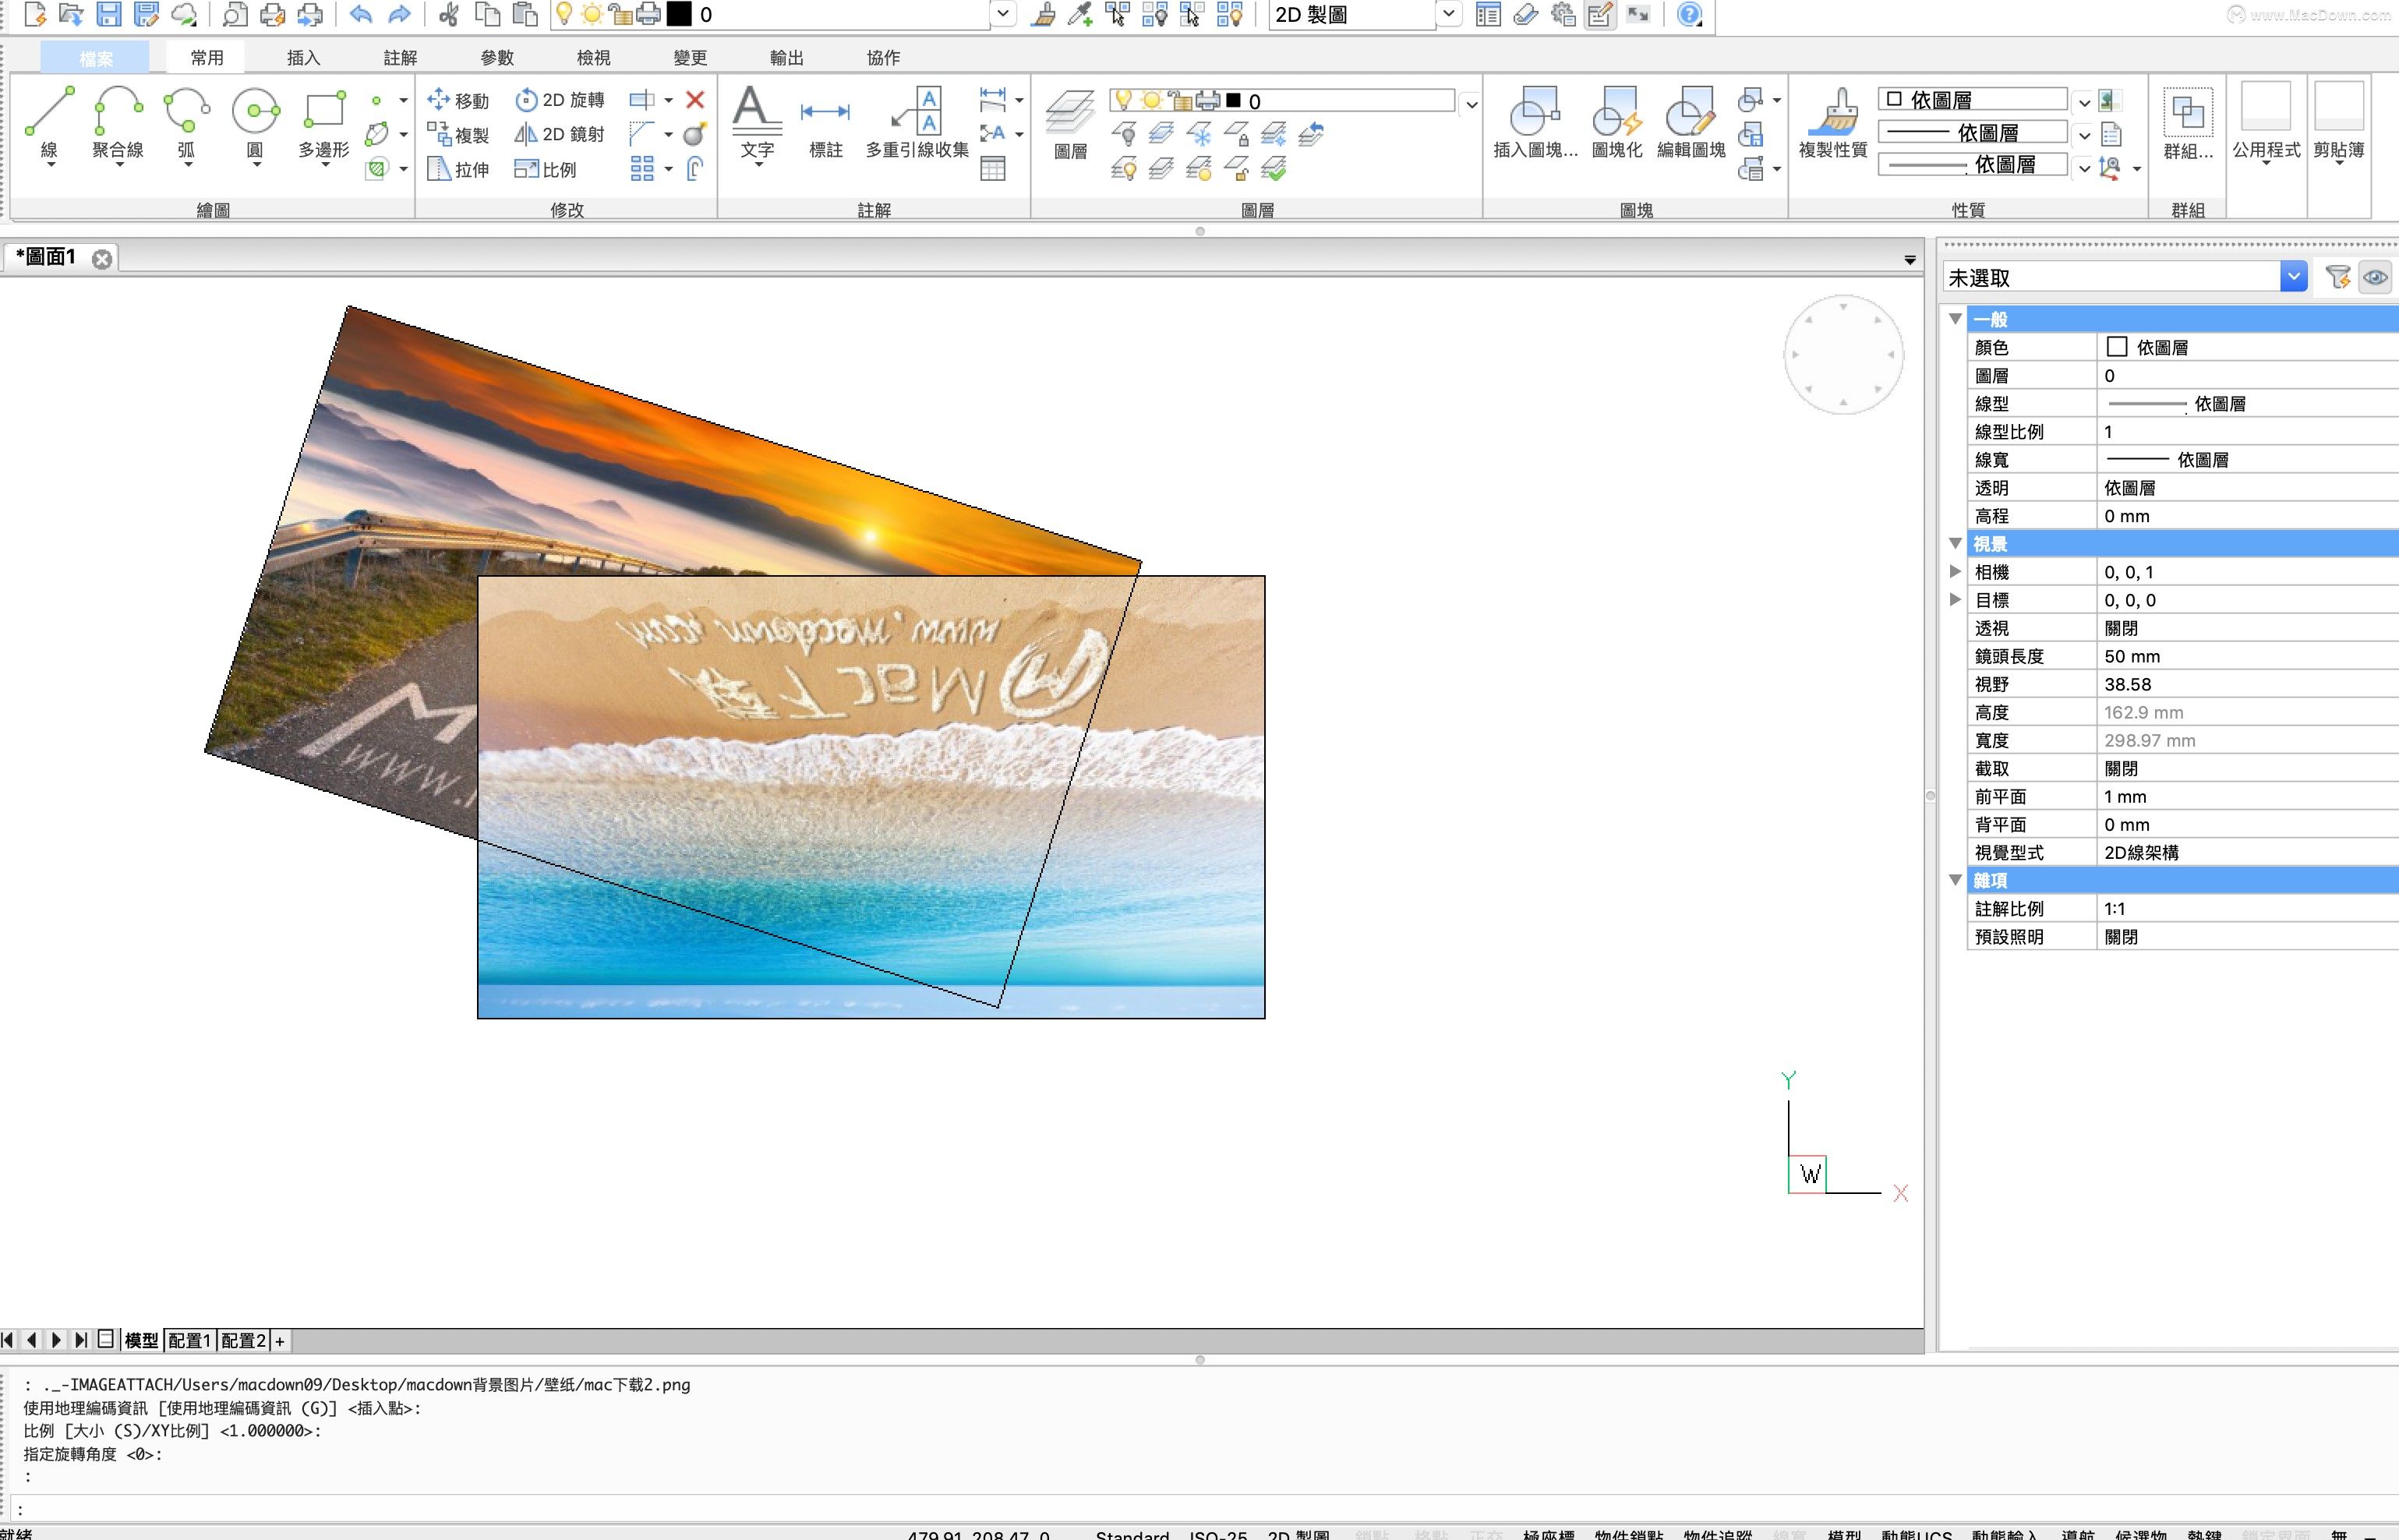
Task: Switch to the 註解 ribbon tab
Action: pos(400,57)
